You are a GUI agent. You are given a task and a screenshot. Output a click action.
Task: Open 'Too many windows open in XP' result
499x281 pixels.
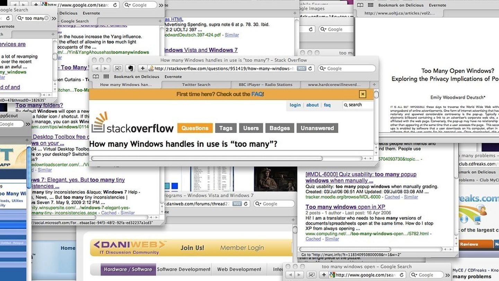[x=345, y=207]
